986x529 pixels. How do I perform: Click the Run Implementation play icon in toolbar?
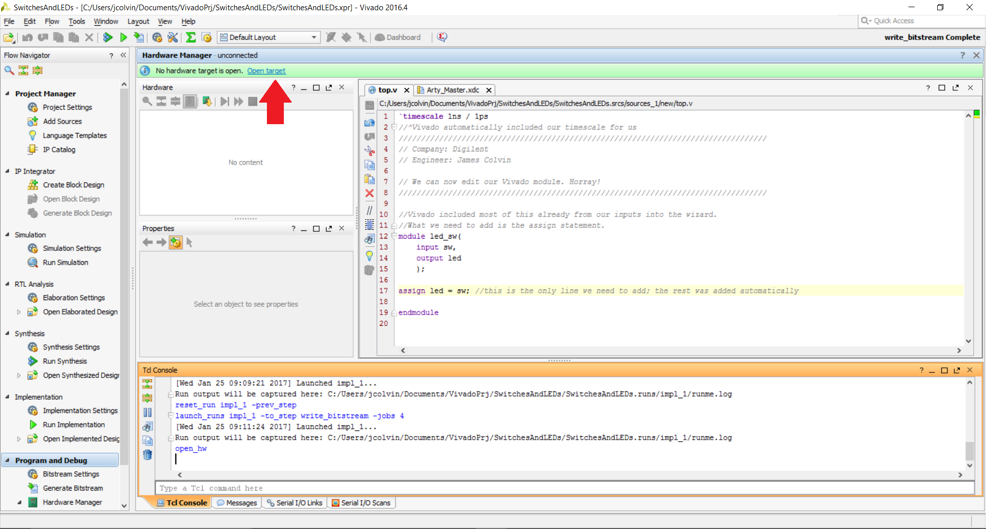124,37
